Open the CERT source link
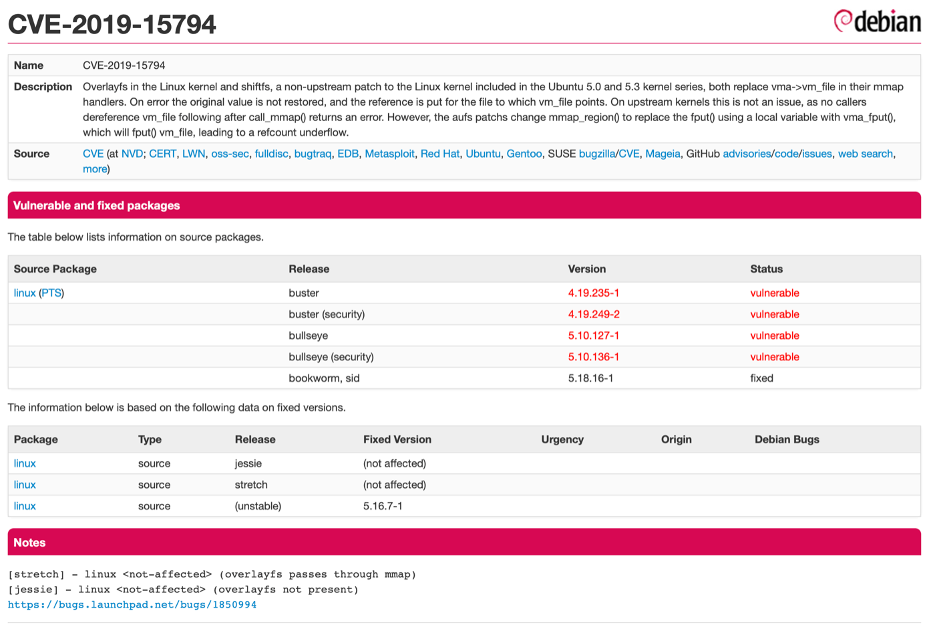The height and width of the screenshot is (635, 935). point(162,154)
